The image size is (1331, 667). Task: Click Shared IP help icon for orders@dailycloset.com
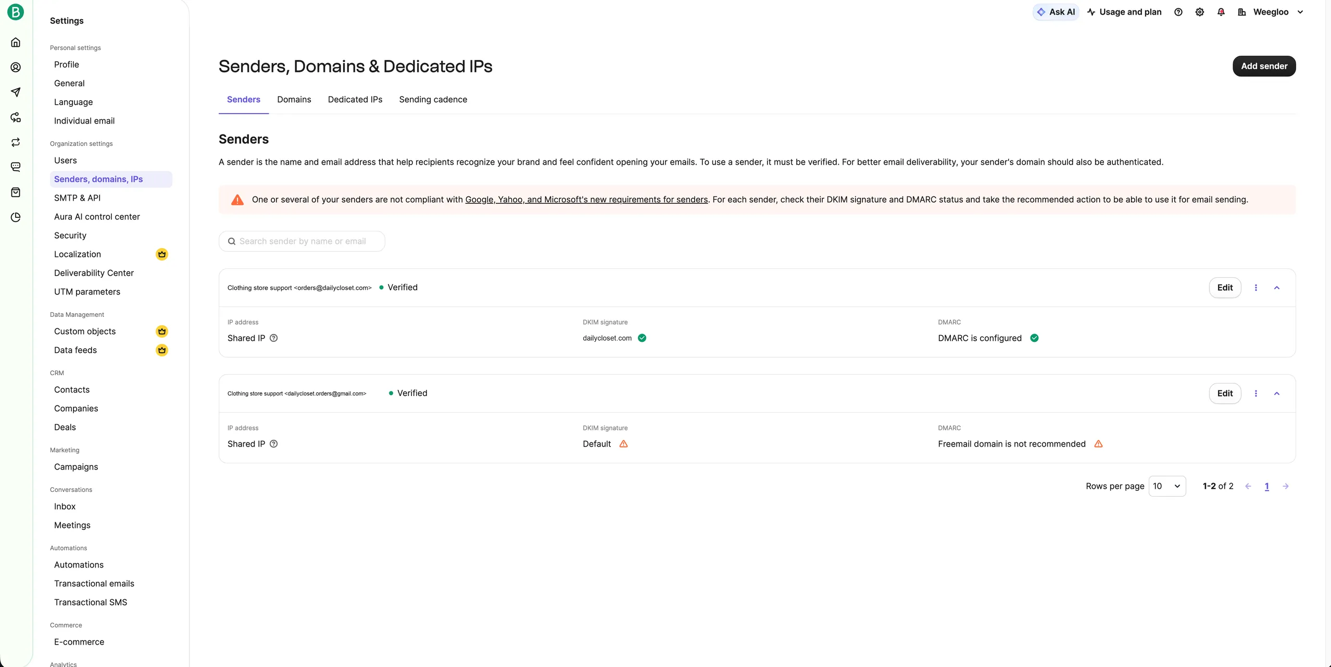273,338
